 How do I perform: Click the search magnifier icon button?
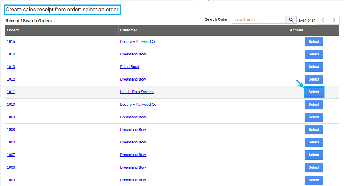[290, 20]
